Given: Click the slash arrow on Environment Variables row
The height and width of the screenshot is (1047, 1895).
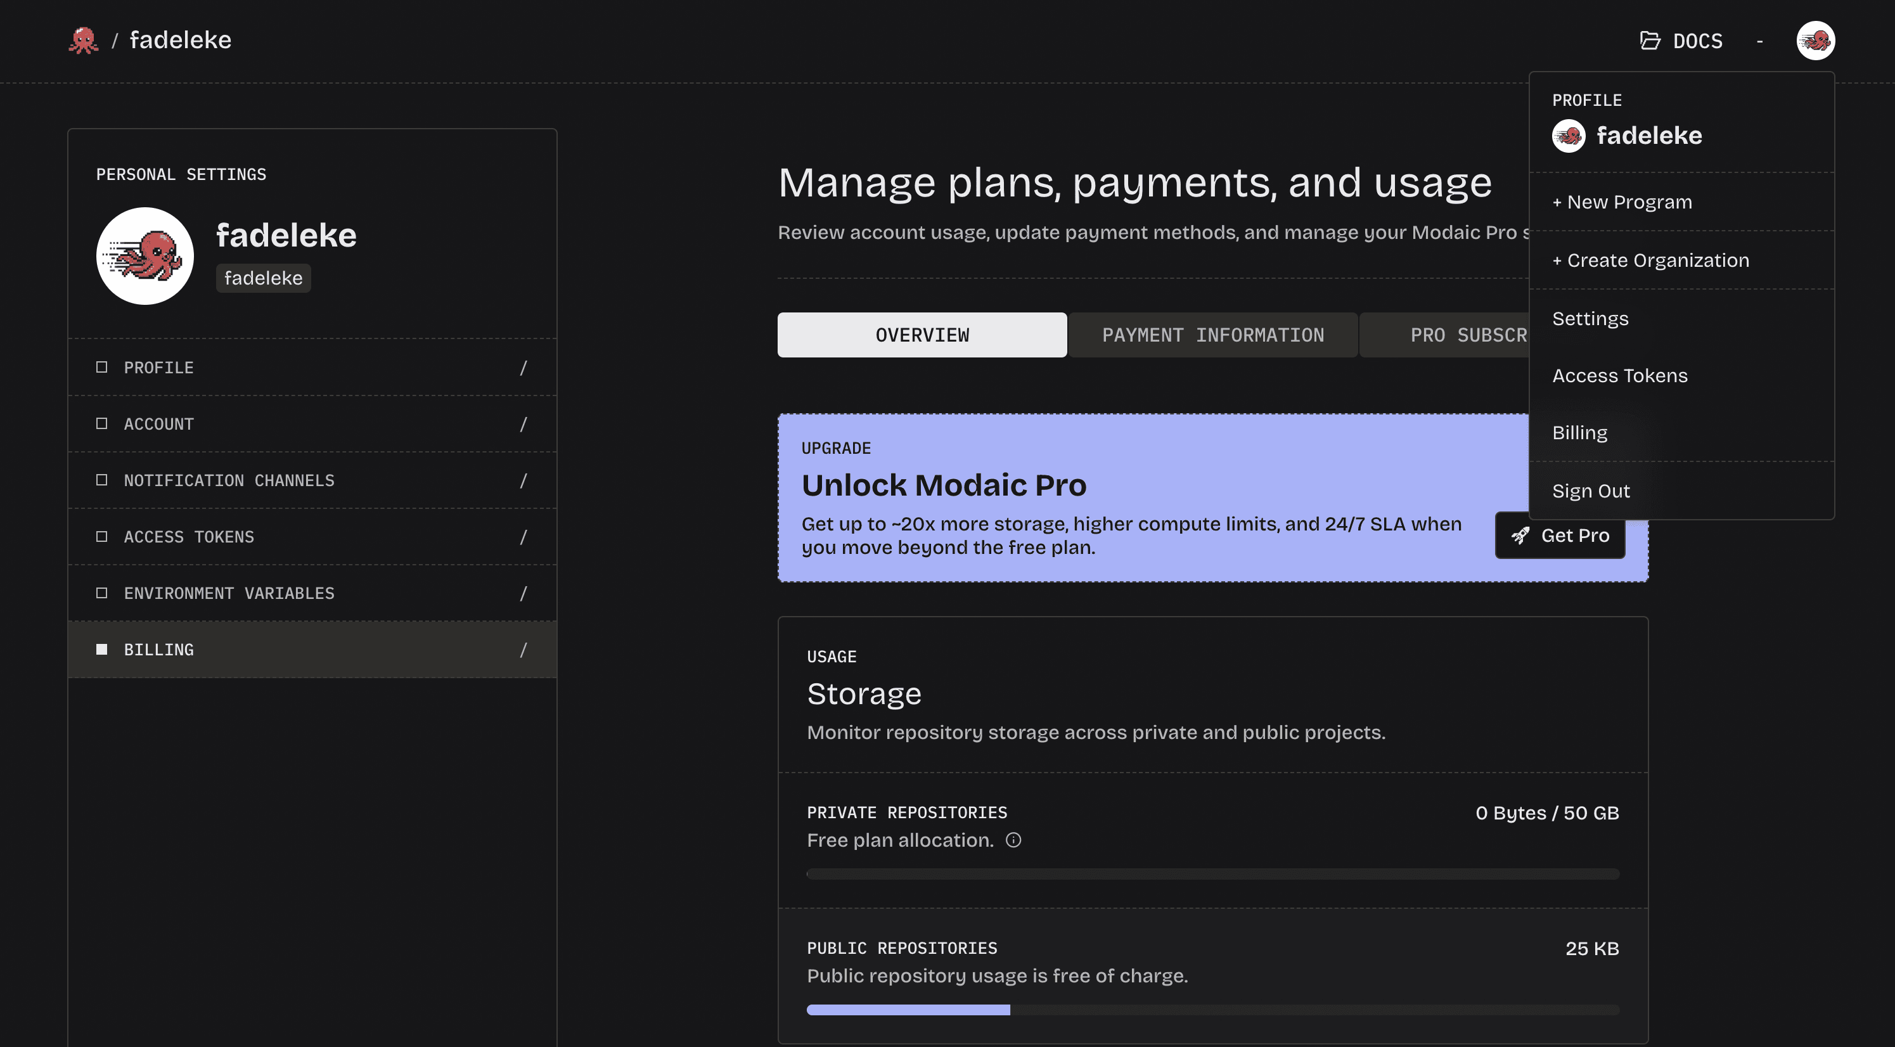Looking at the screenshot, I should [523, 593].
